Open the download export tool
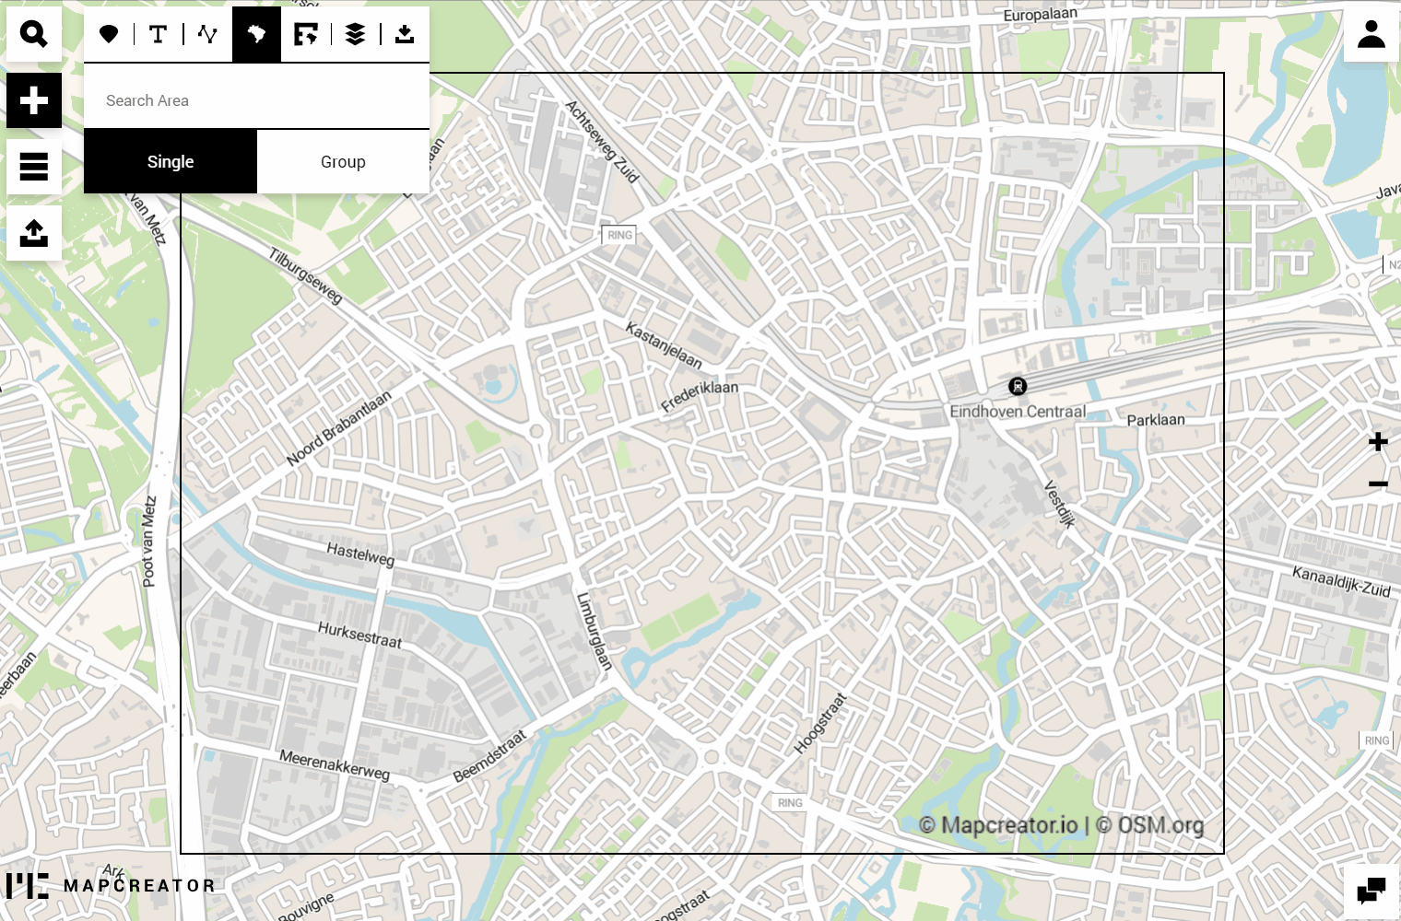 pyautogui.click(x=405, y=34)
